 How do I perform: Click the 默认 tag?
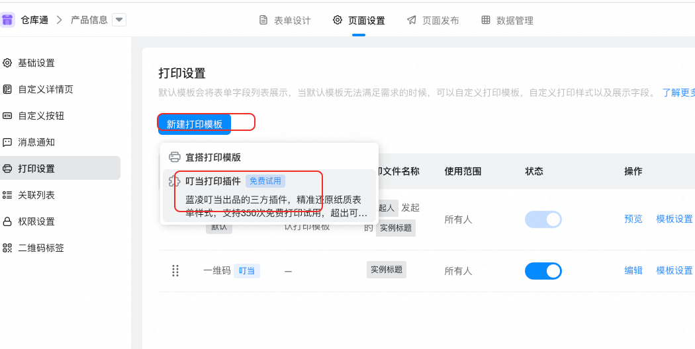(x=218, y=227)
